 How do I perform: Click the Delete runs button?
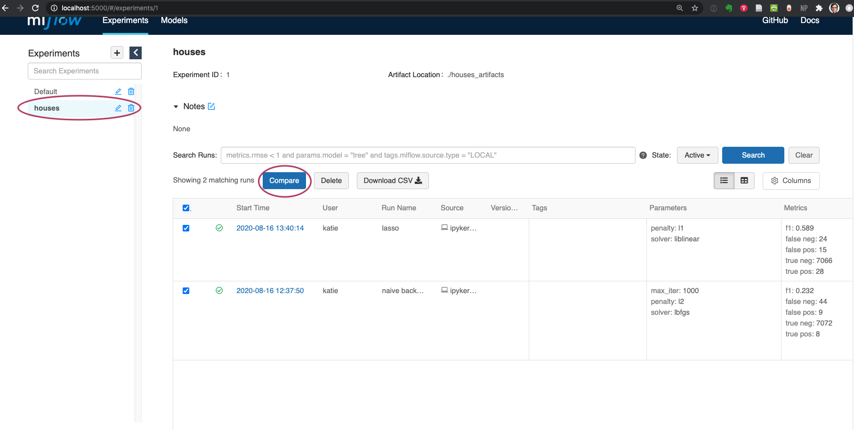(x=331, y=181)
